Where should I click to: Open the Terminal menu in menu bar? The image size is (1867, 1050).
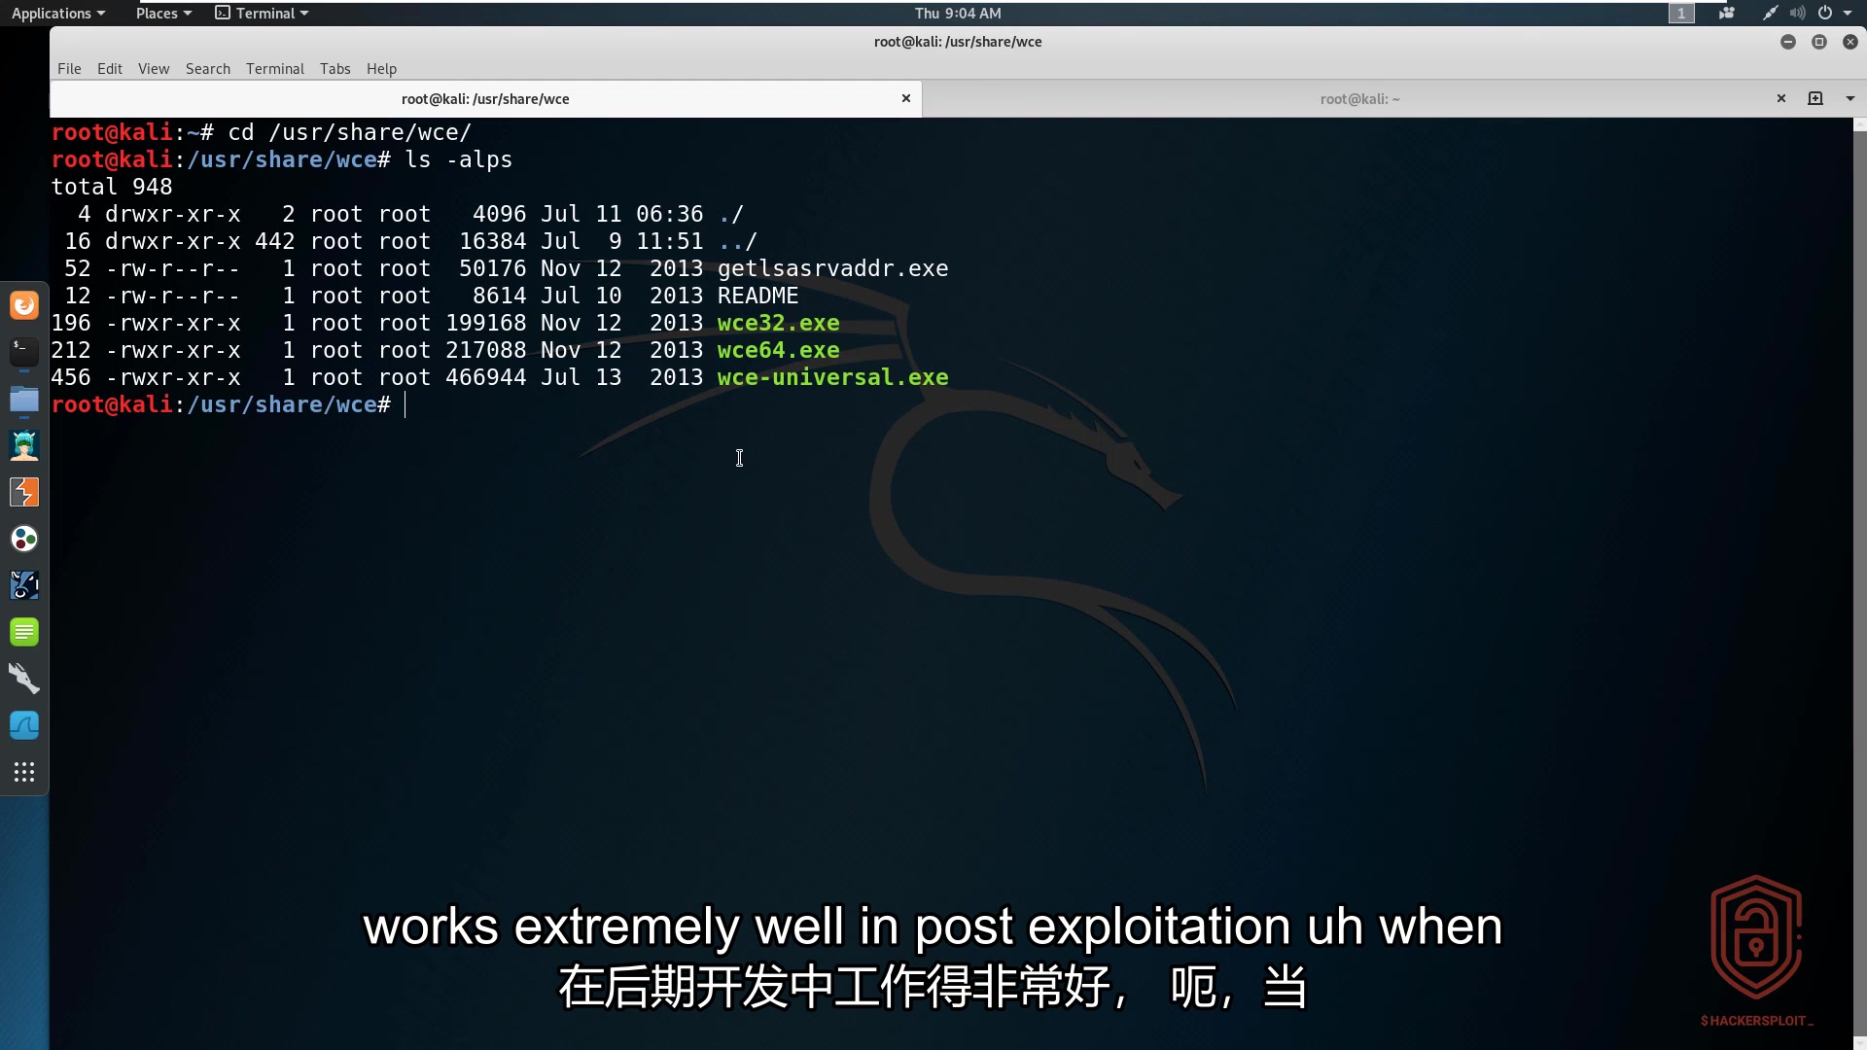(x=275, y=69)
